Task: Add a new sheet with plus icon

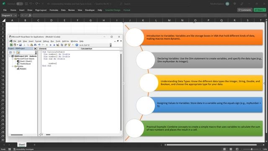Action: tap(34, 145)
